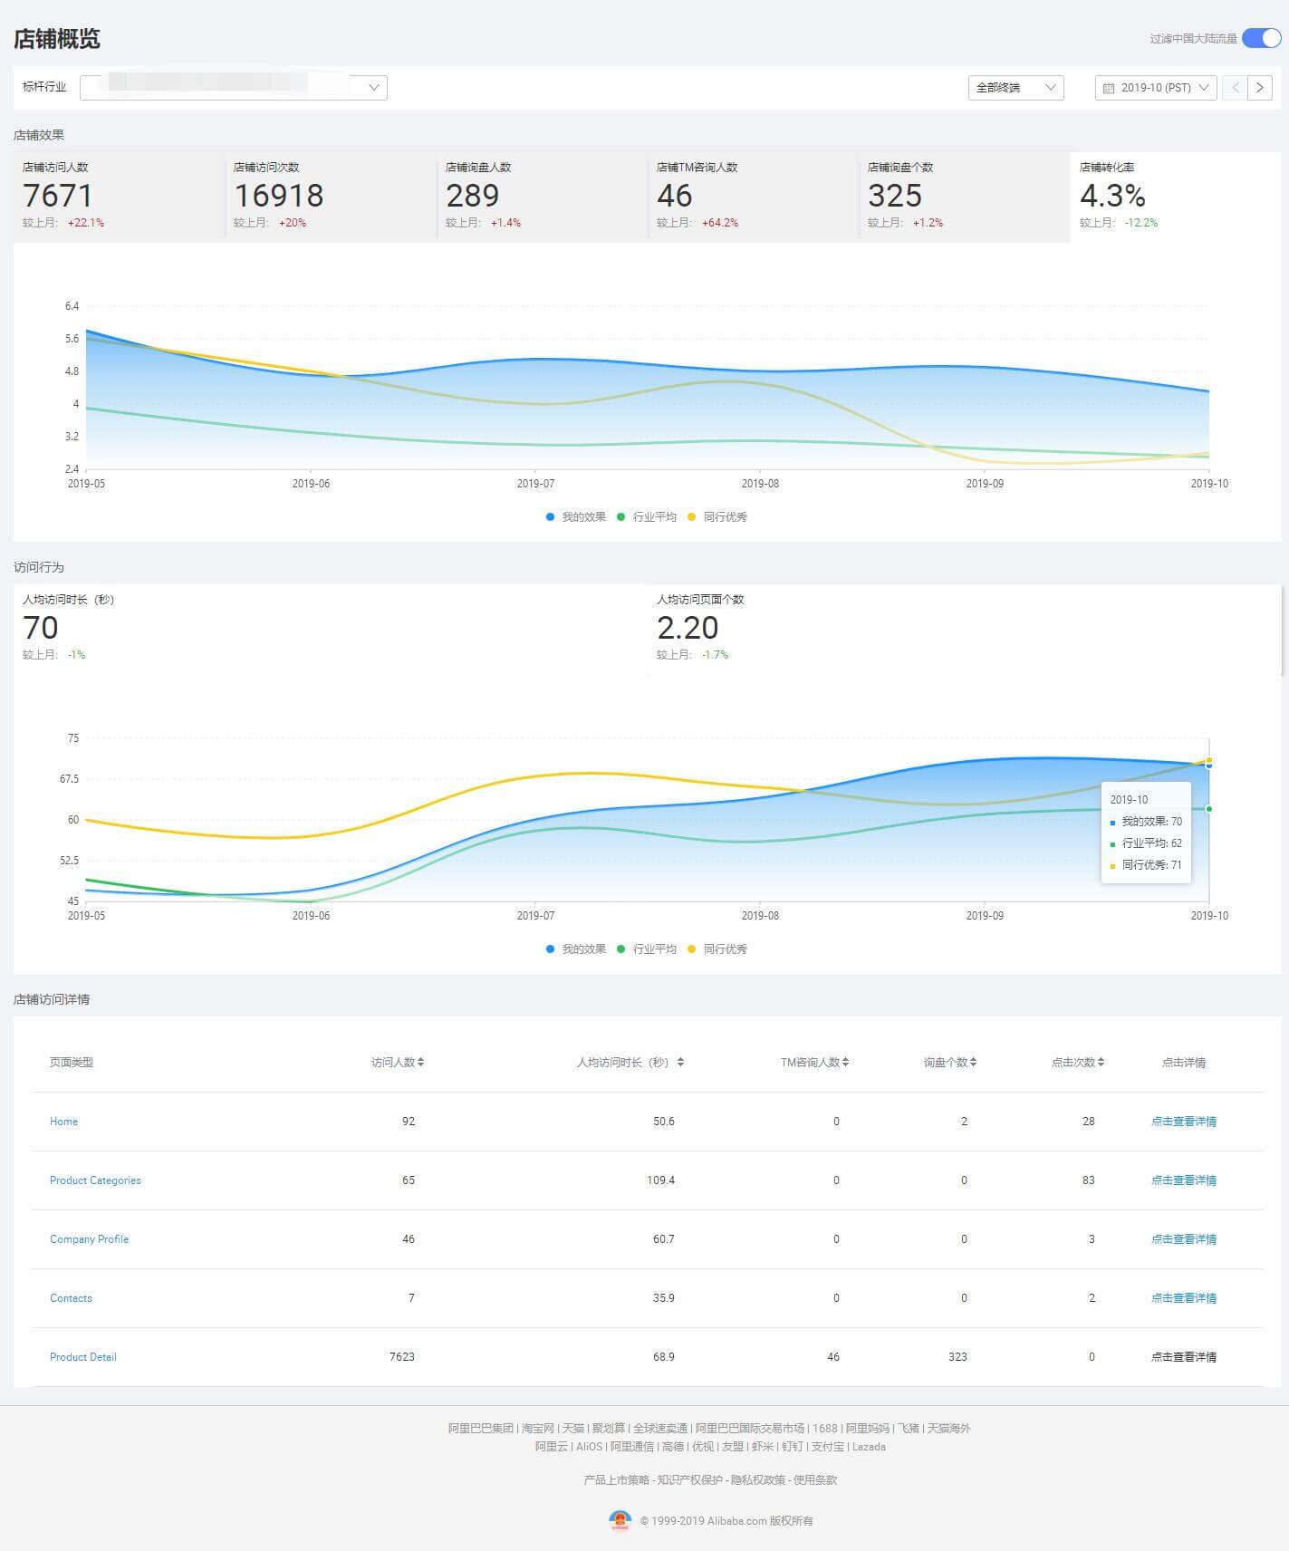
Task: Toggle 同行优秀 legend in visit behavior chart
Action: 717,949
